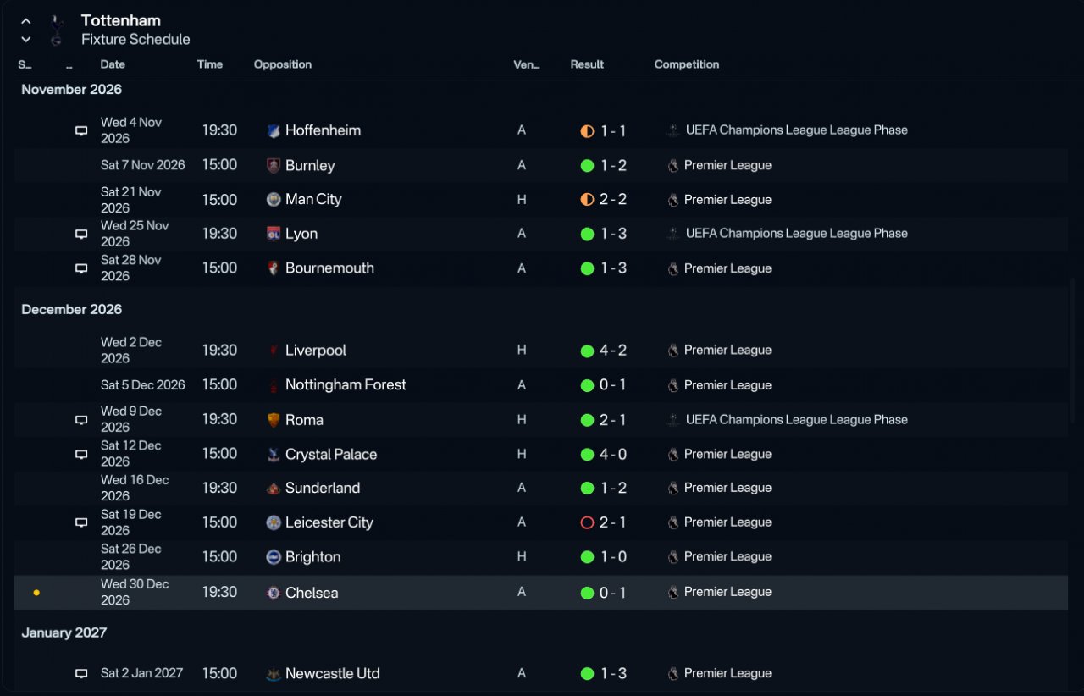Click the red loss circle for Leicester City

tap(587, 523)
